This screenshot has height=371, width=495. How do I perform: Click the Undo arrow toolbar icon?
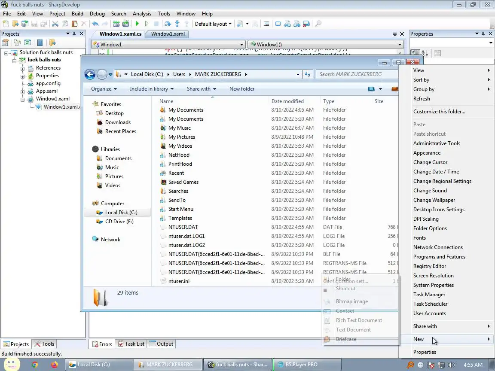(95, 24)
